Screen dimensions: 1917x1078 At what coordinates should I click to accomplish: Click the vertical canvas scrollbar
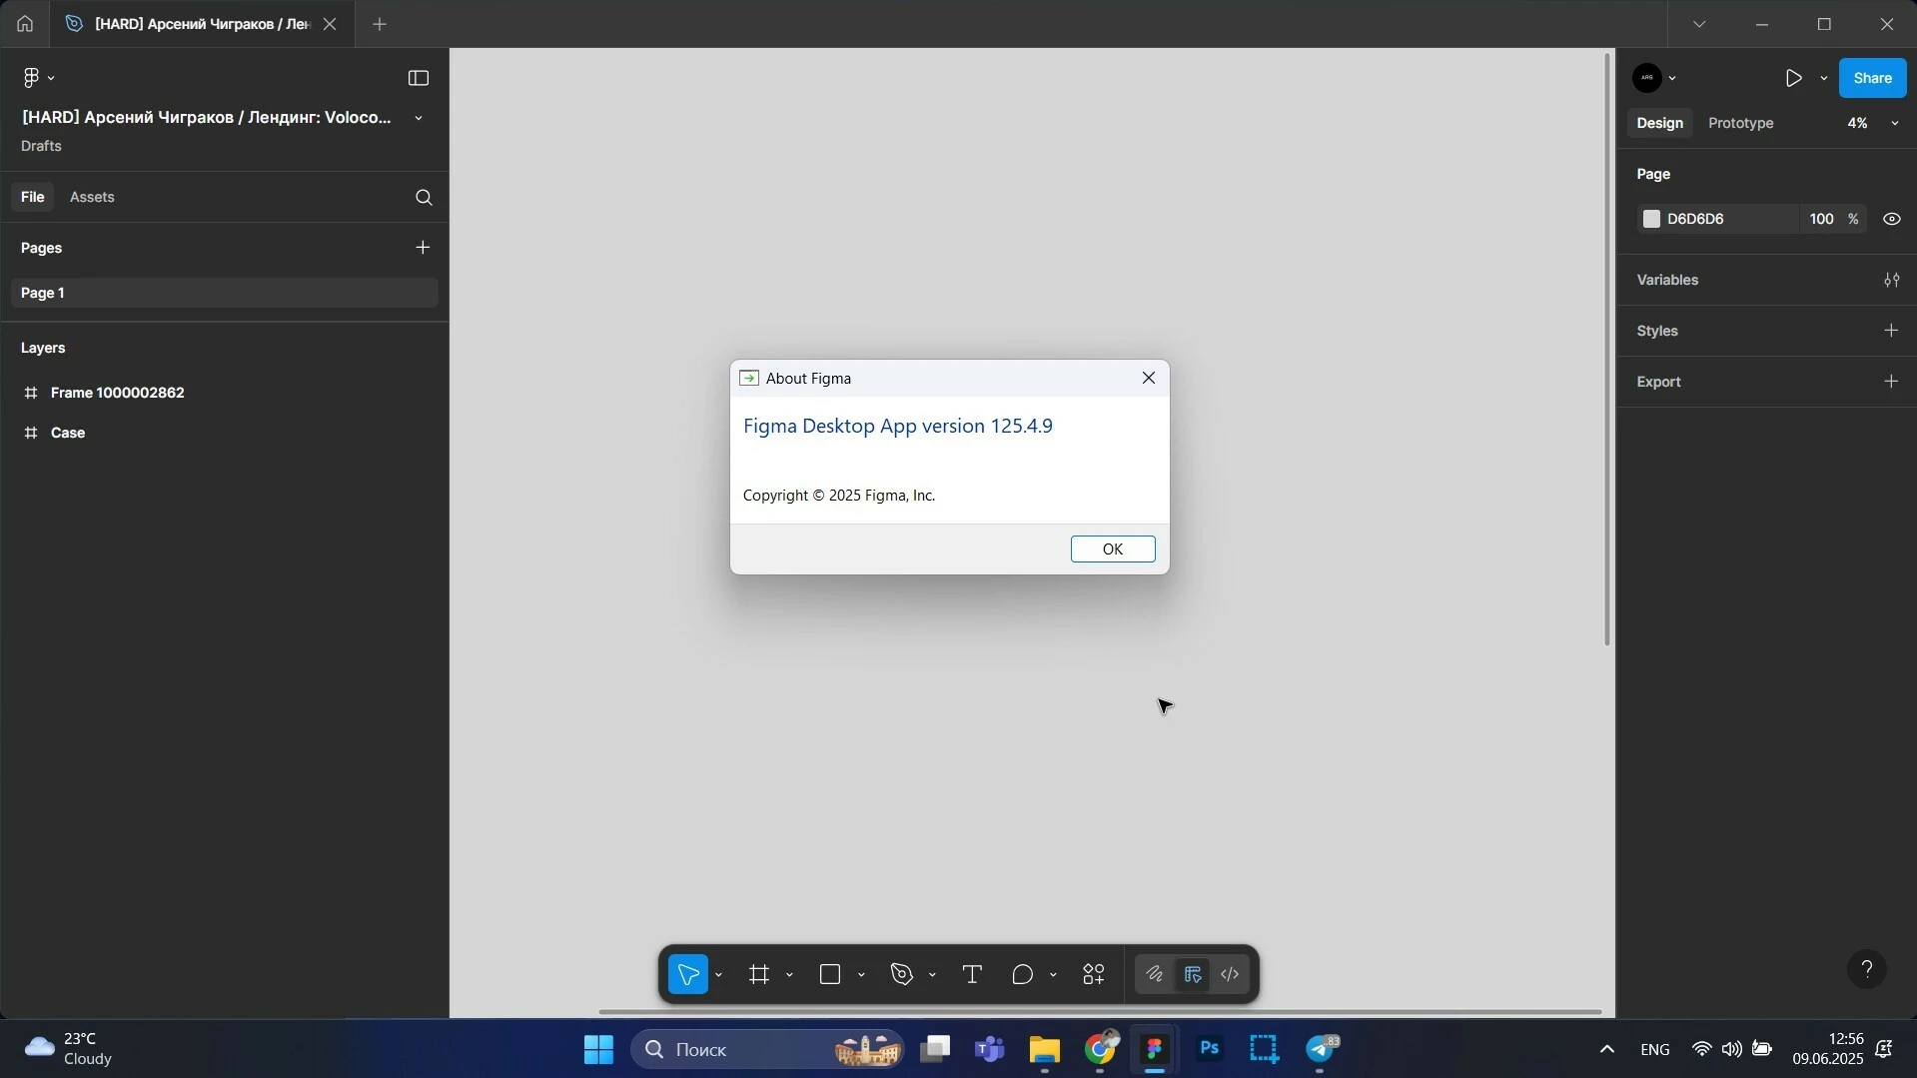tap(1607, 350)
